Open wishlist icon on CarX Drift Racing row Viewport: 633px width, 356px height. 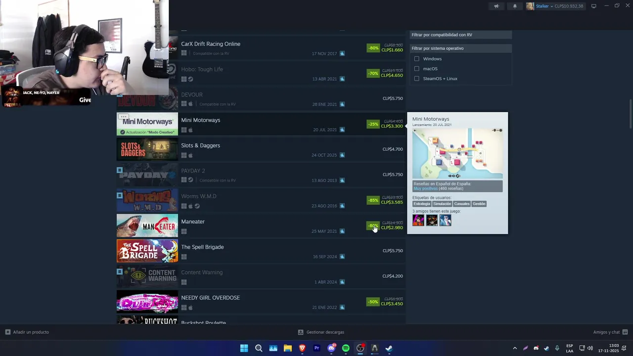pyautogui.click(x=342, y=53)
